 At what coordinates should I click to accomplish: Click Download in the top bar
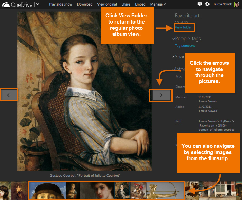coord(84,4)
